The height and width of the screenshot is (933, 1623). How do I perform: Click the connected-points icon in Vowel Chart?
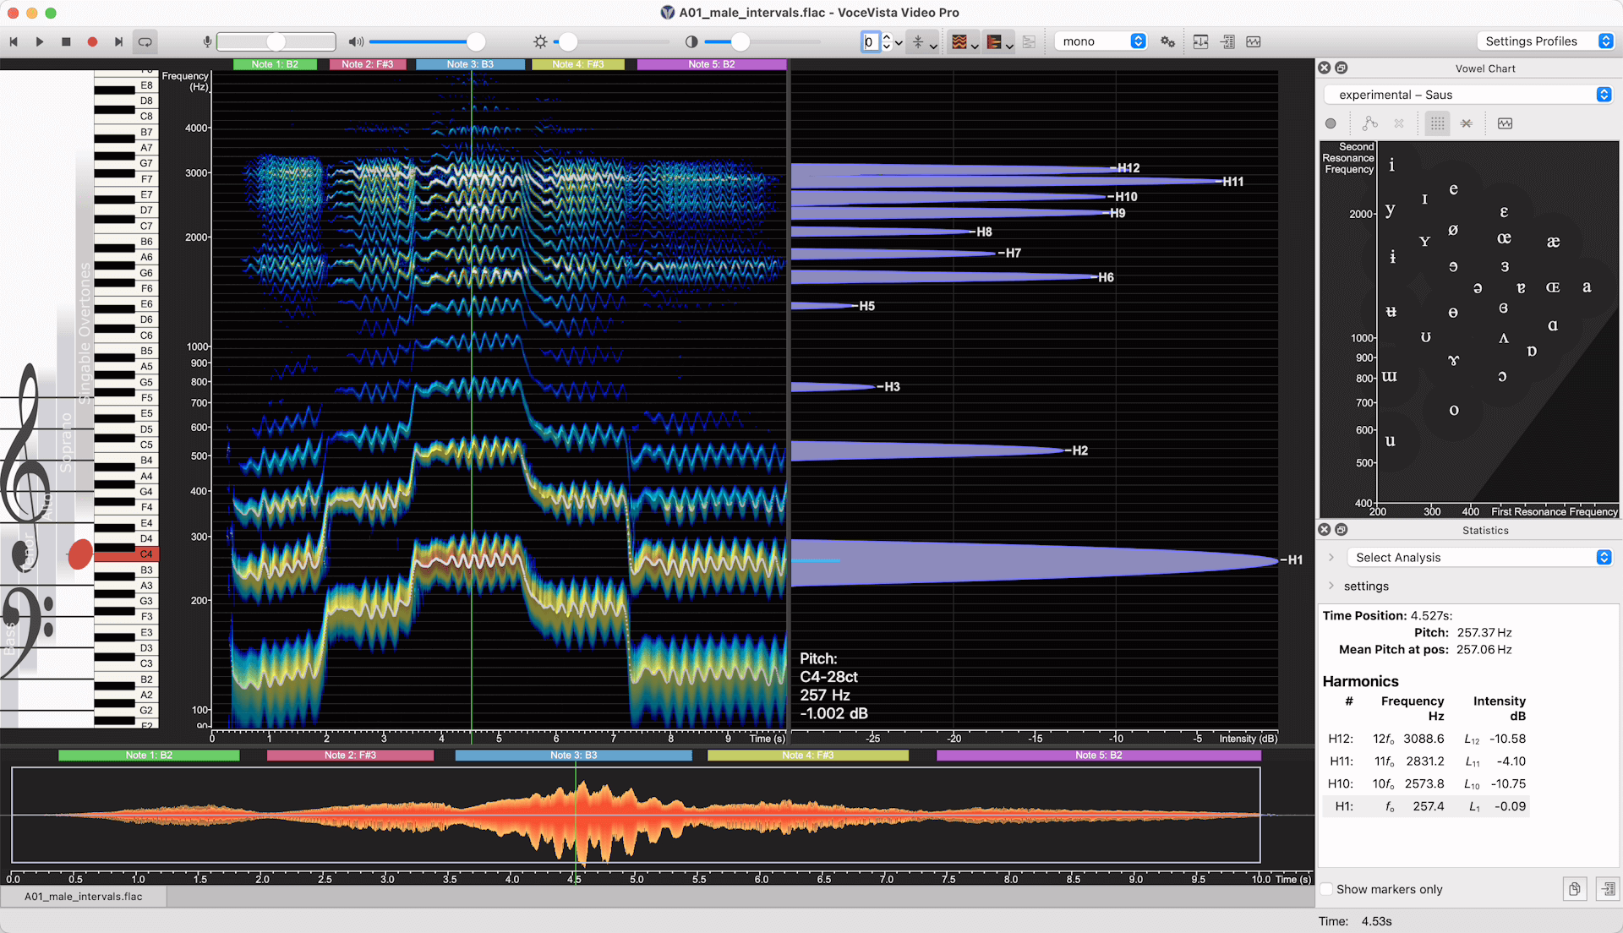point(1370,123)
